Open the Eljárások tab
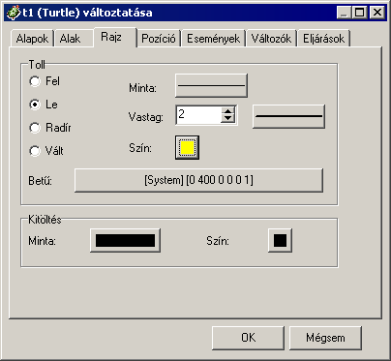Viewport: 391px width, 361px height. (x=323, y=39)
